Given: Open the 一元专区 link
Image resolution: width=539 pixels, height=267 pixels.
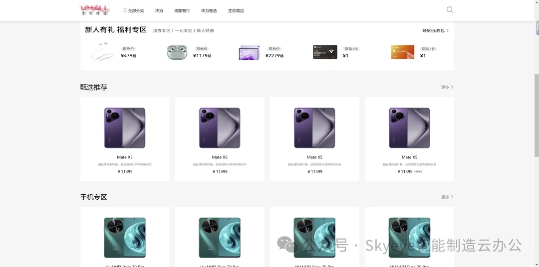Looking at the screenshot, I should (184, 30).
